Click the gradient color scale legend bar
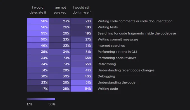 pos(41,99)
